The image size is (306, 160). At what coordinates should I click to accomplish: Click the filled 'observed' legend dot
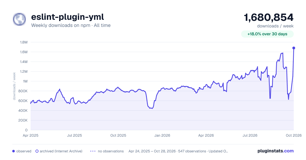(14, 151)
